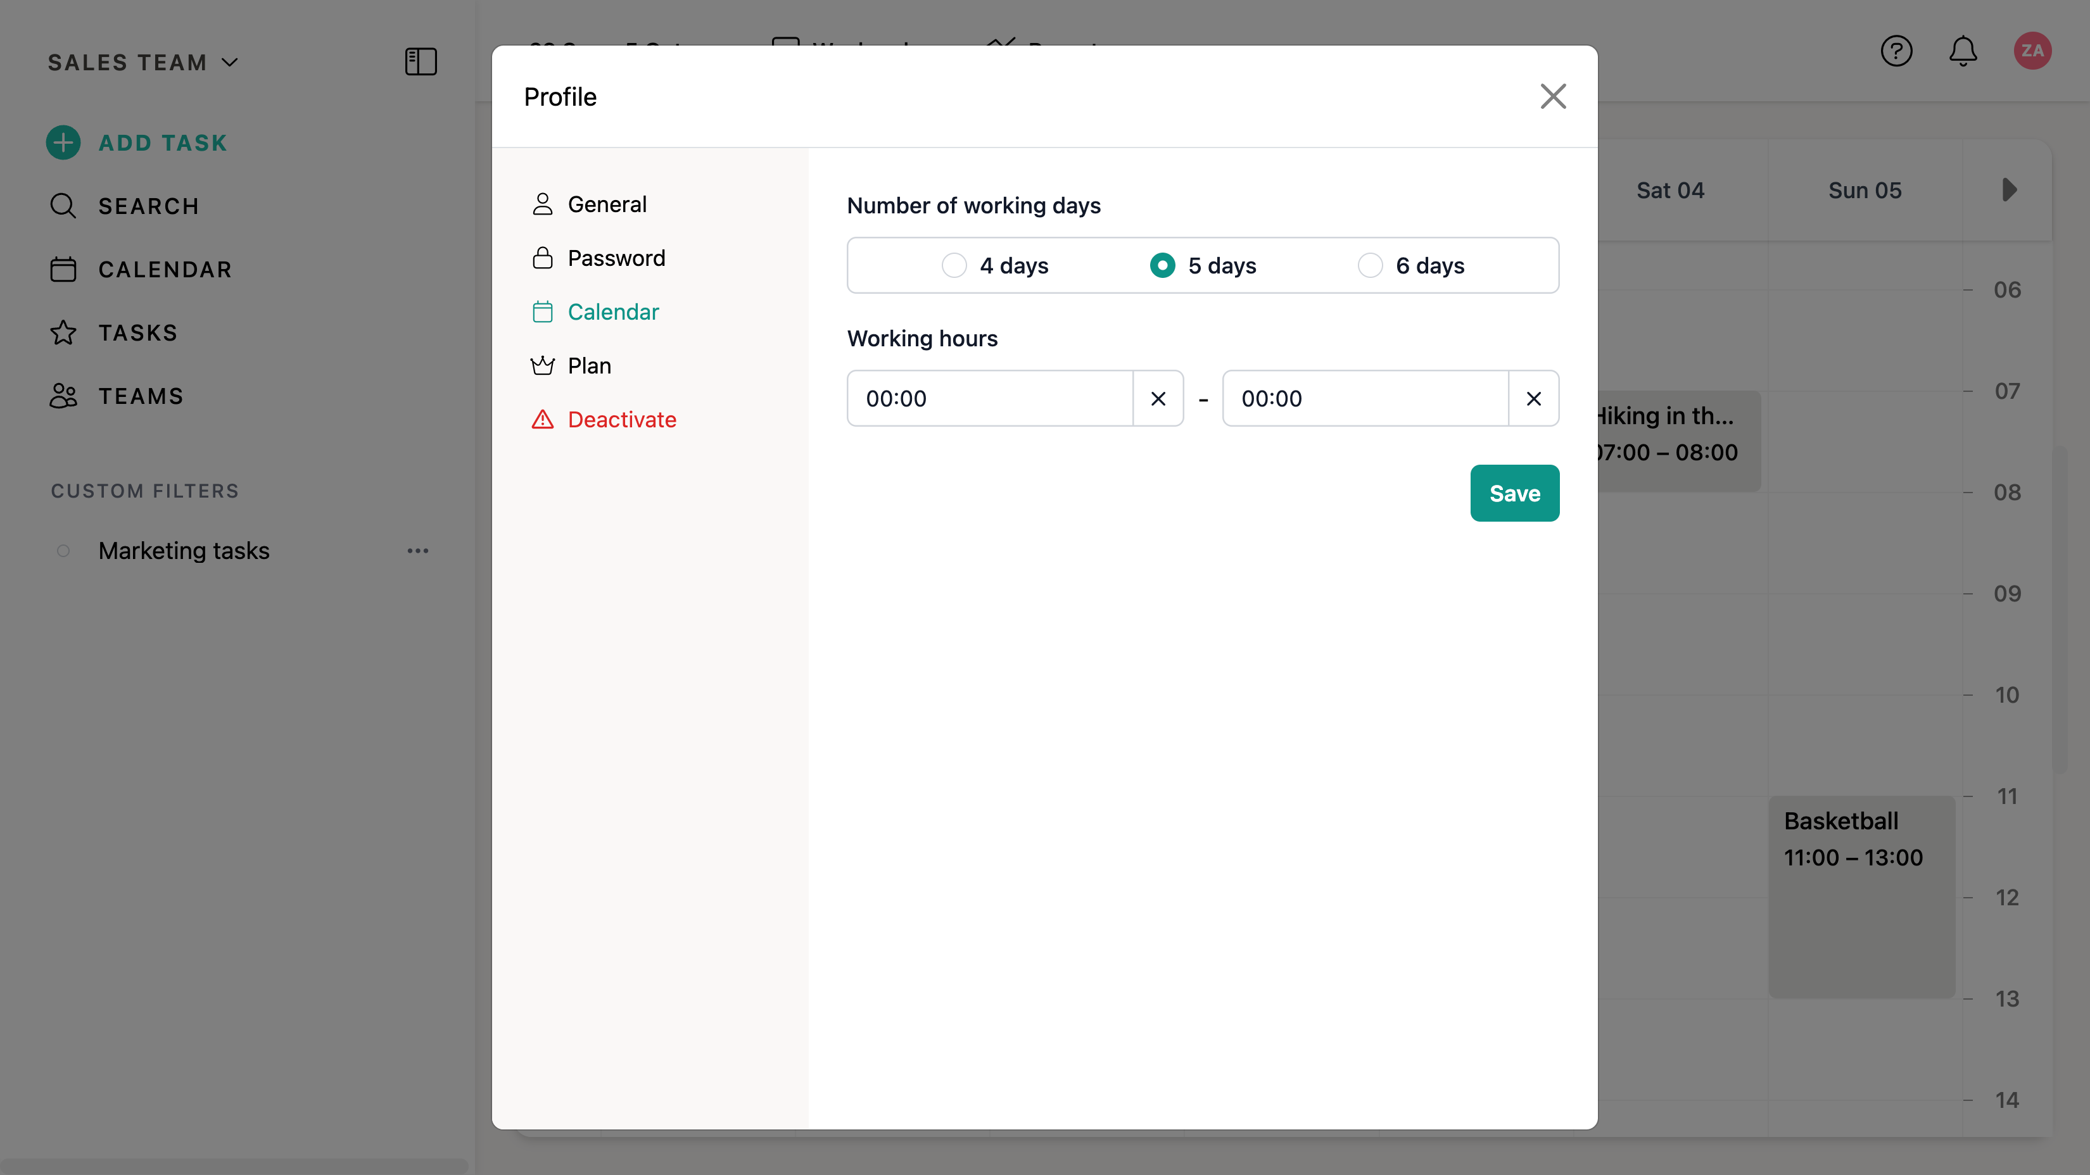The width and height of the screenshot is (2090, 1175).
Task: Collapse sidebar with the panel icon
Action: point(421,61)
